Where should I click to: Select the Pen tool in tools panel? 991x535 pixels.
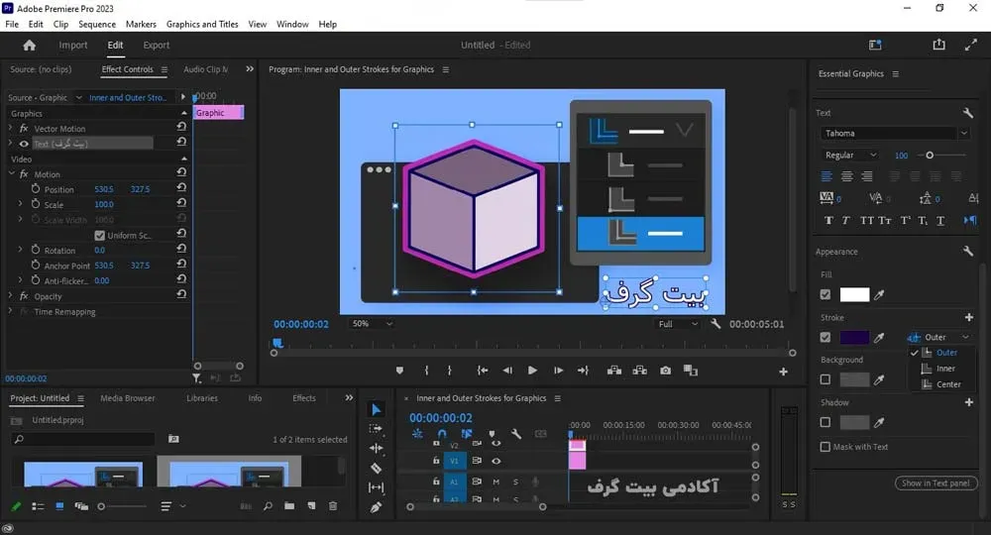[376, 507]
